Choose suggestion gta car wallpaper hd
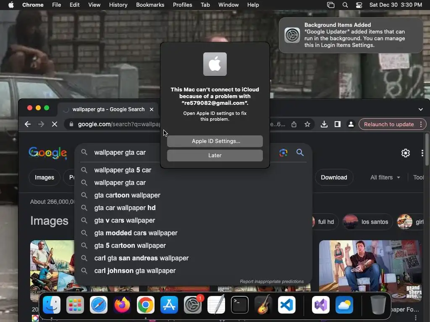This screenshot has width=430, height=322. tap(125, 208)
